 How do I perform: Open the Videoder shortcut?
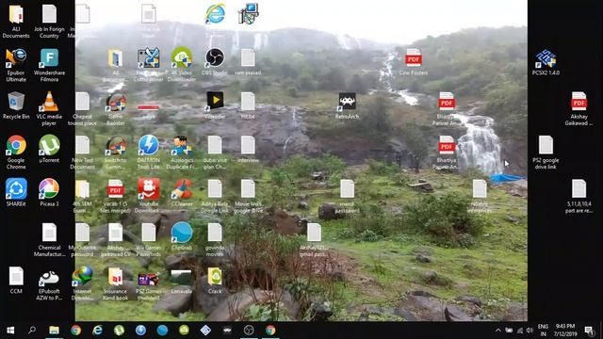point(215,102)
